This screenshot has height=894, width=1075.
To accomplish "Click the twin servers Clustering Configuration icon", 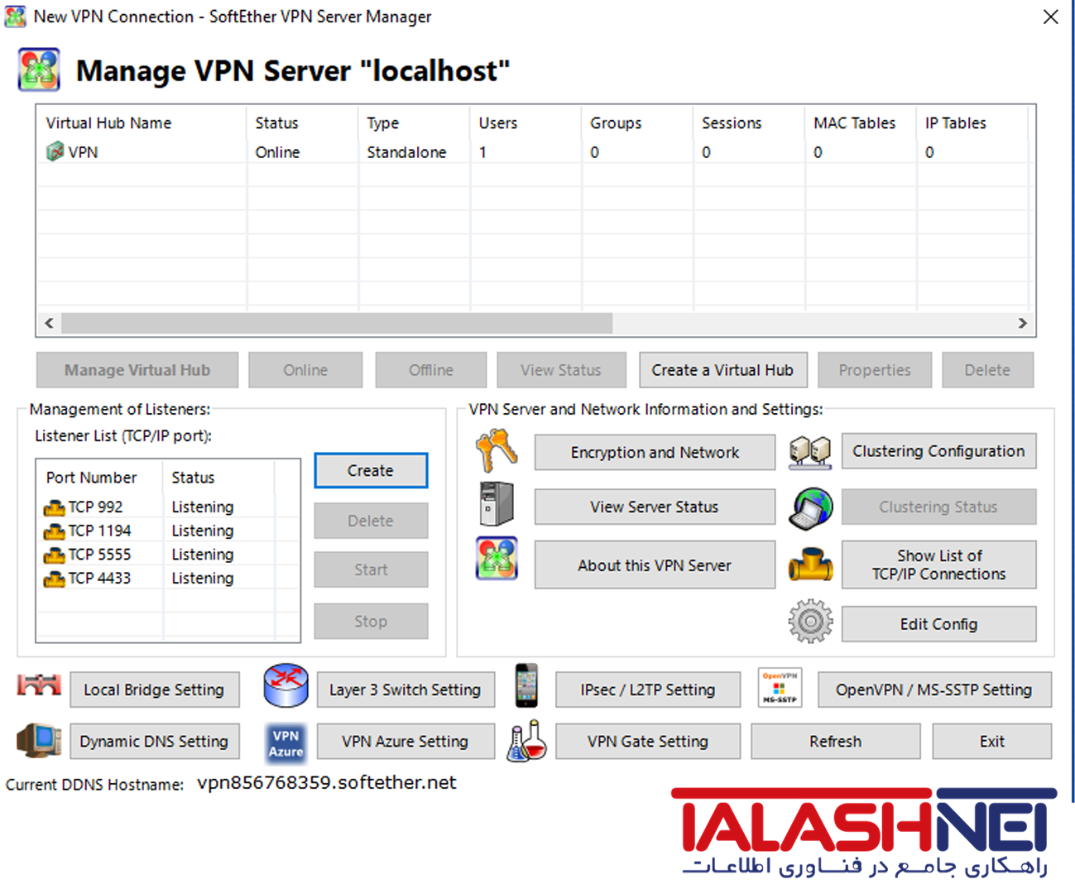I will click(x=810, y=452).
